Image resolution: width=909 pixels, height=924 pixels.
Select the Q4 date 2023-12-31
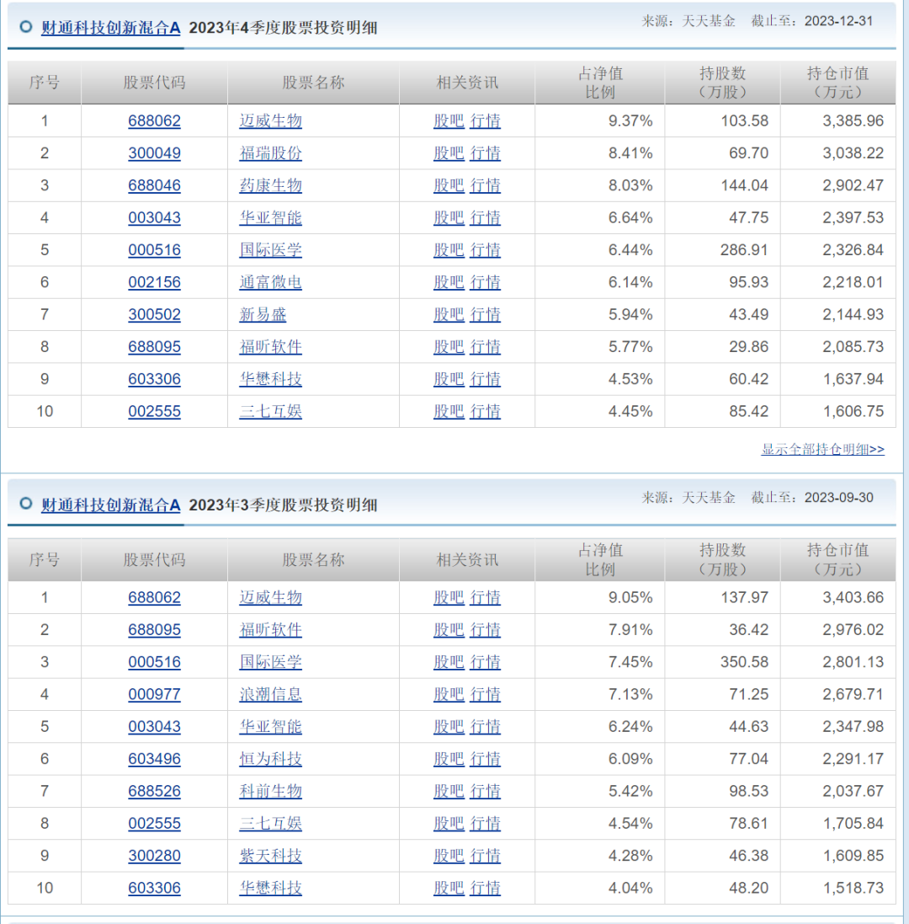click(x=838, y=21)
